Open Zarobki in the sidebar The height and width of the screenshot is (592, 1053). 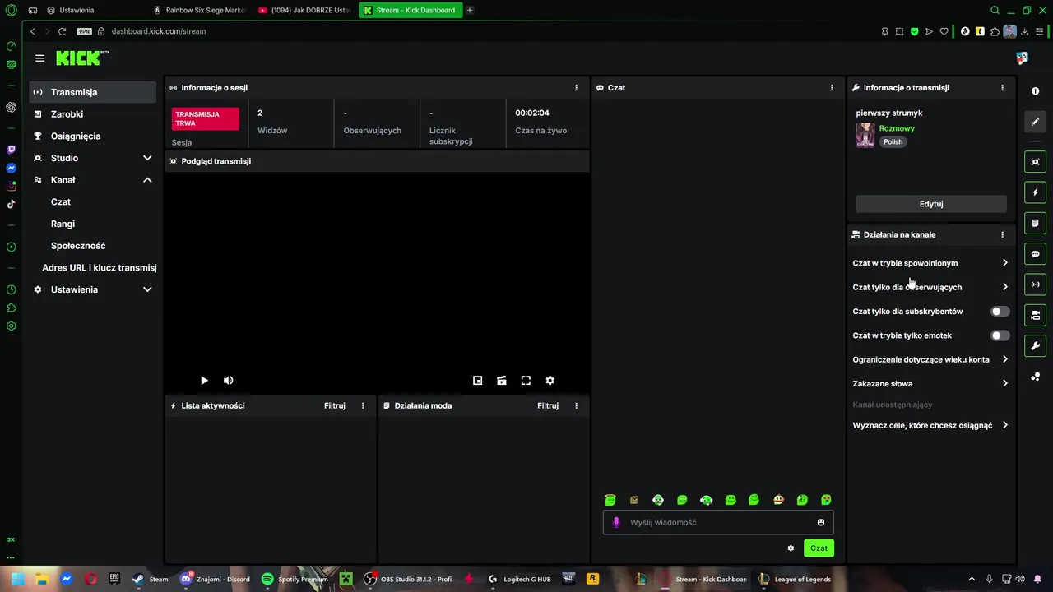(x=92, y=114)
